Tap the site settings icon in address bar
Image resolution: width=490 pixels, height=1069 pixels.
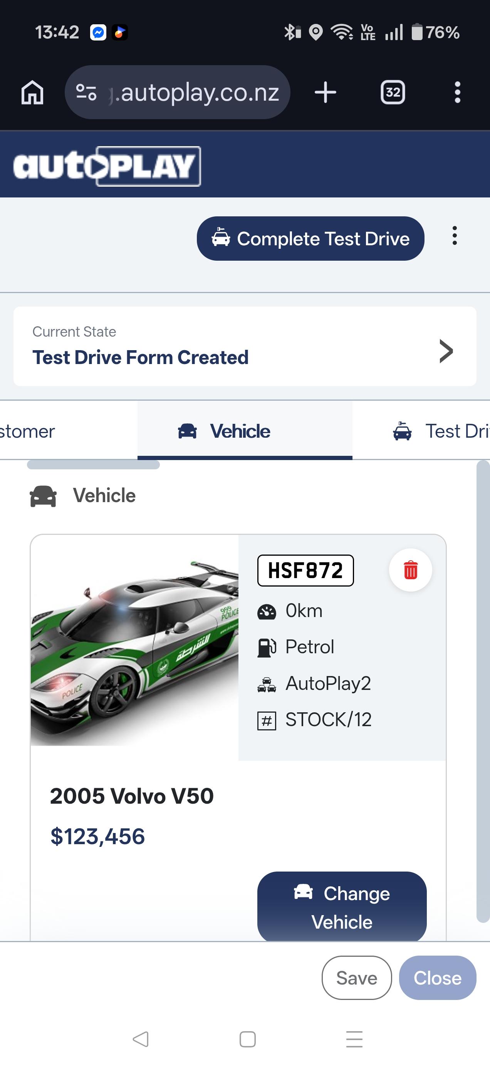tap(86, 92)
